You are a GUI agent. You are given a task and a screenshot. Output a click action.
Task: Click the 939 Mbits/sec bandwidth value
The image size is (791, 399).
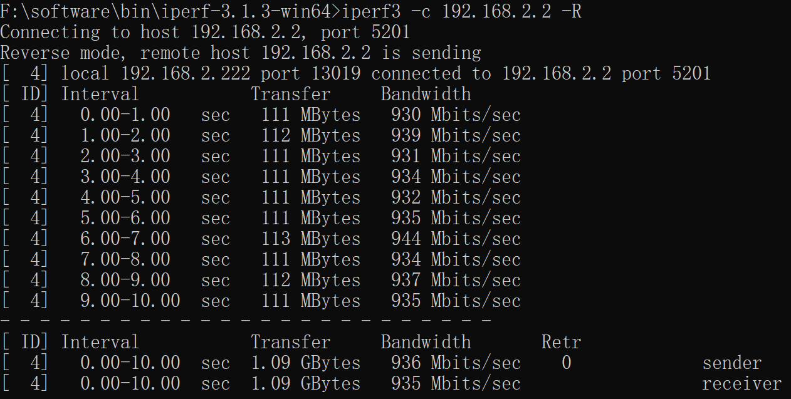pos(456,135)
